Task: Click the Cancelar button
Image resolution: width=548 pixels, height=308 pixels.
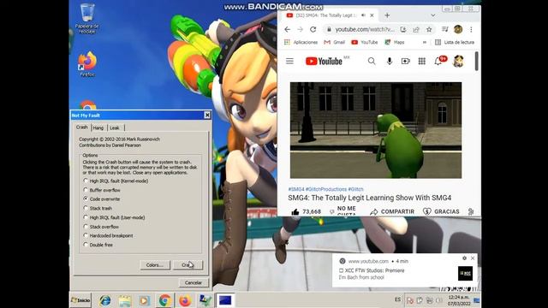Action: point(194,282)
